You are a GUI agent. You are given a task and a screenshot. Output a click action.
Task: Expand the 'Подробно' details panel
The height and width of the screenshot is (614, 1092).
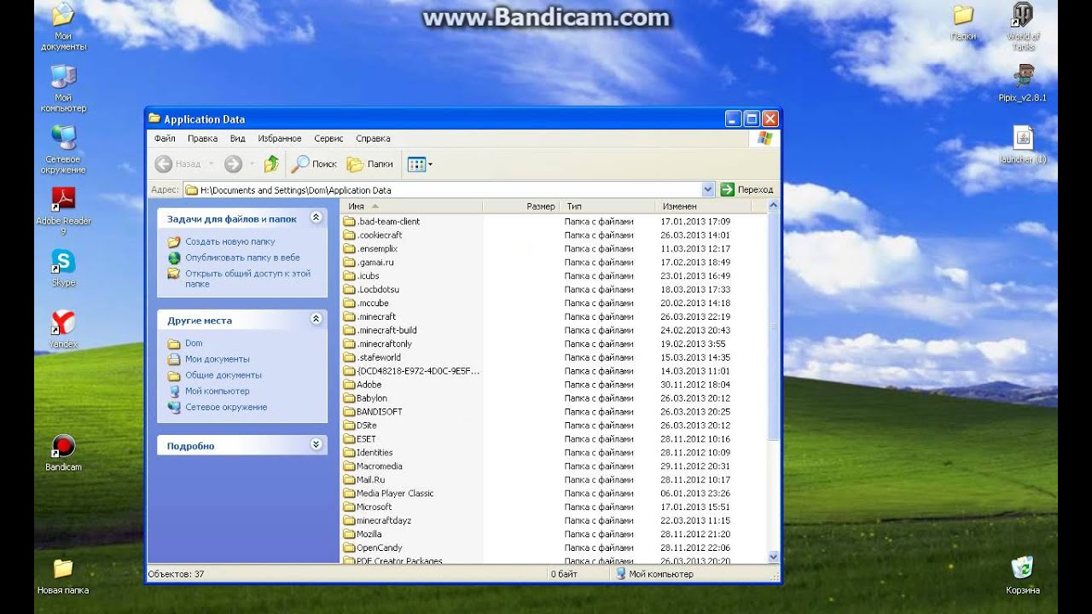[316, 445]
